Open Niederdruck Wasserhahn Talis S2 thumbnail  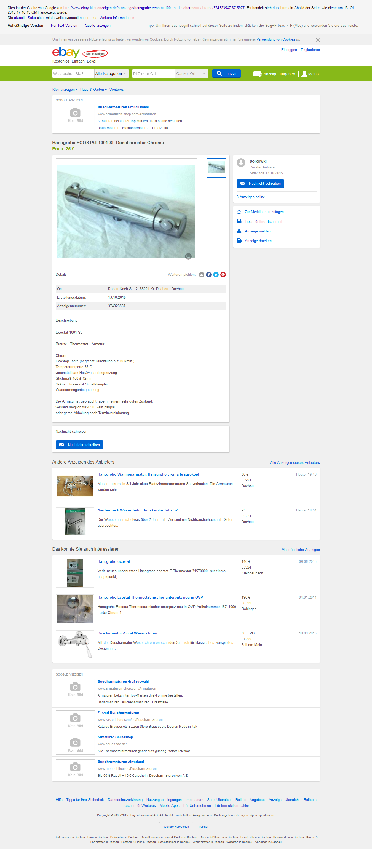75,522
